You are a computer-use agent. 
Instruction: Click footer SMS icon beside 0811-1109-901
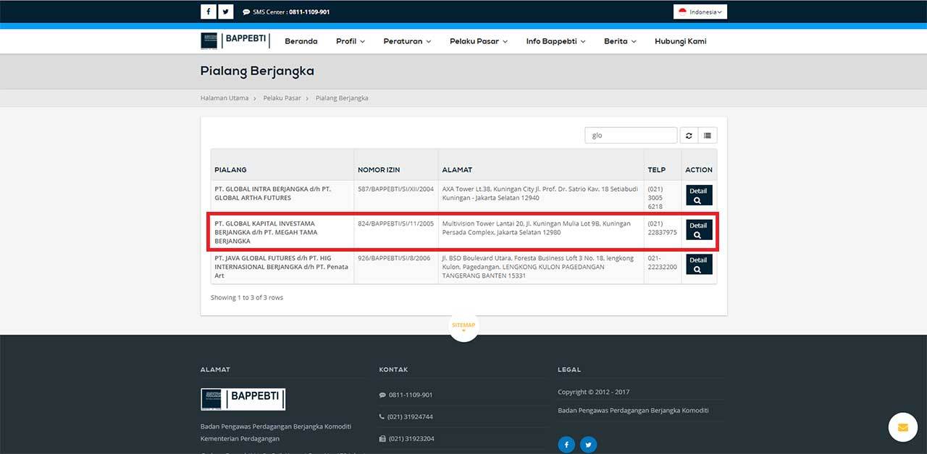point(382,395)
